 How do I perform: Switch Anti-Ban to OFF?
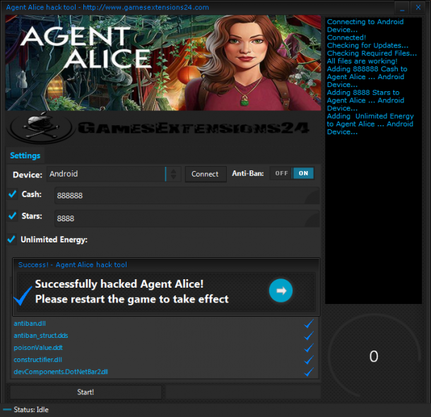point(281,173)
